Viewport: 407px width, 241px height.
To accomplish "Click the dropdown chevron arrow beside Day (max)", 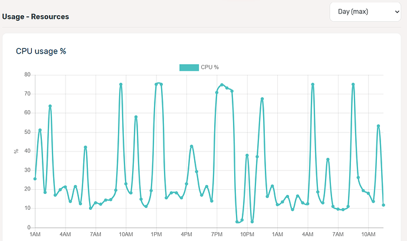I will 397,12.
